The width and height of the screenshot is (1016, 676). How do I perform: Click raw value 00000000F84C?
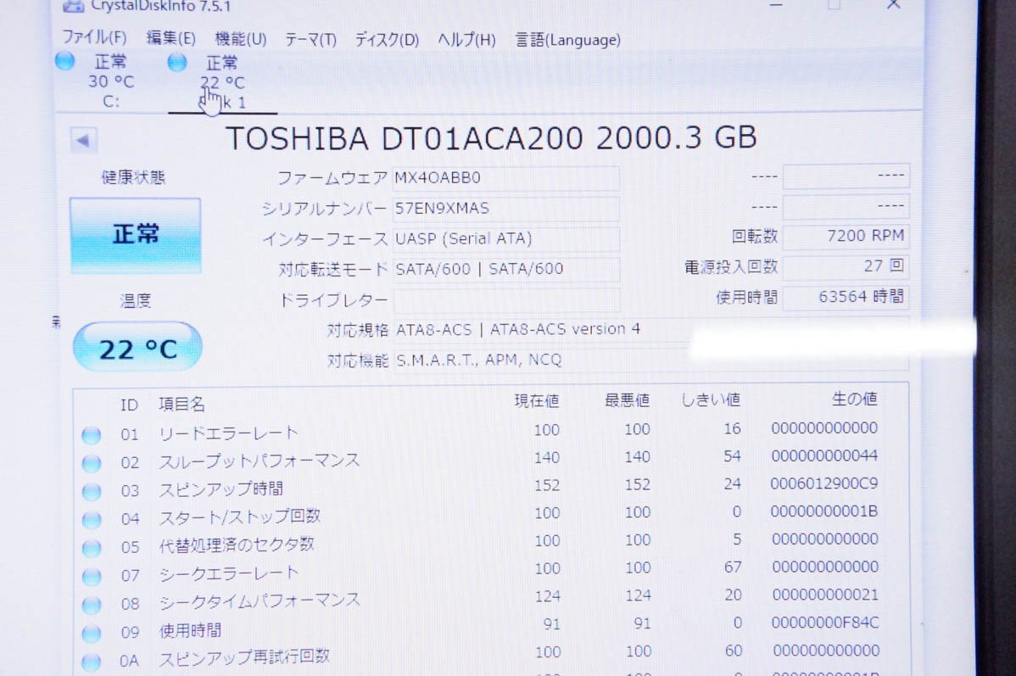[x=825, y=623]
